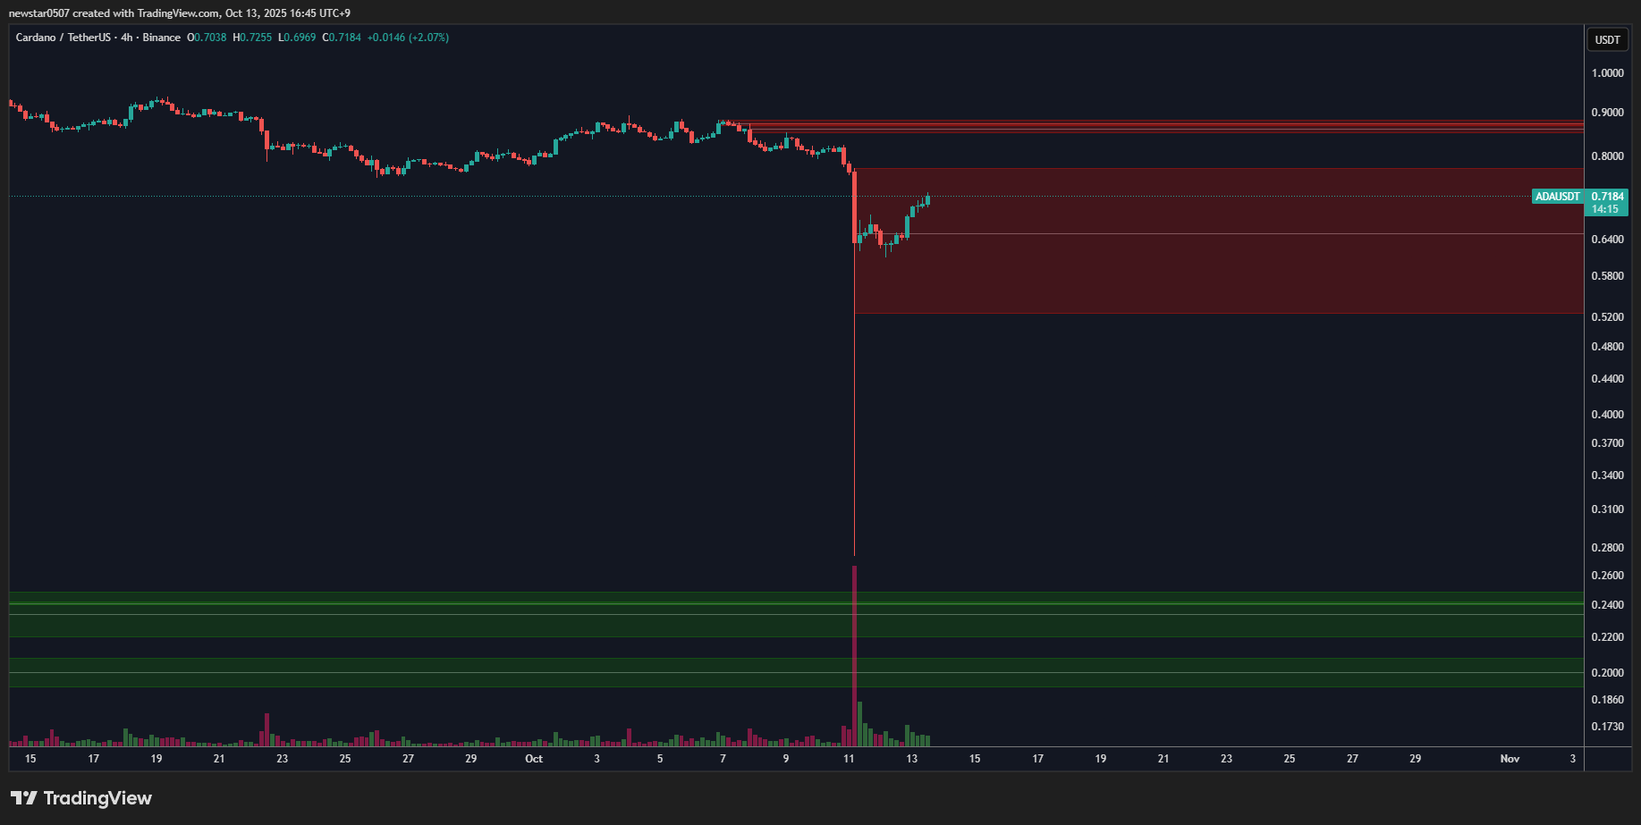Click the red resistance band near 0.9000
Image resolution: width=1641 pixels, height=825 pixels.
point(1163,126)
